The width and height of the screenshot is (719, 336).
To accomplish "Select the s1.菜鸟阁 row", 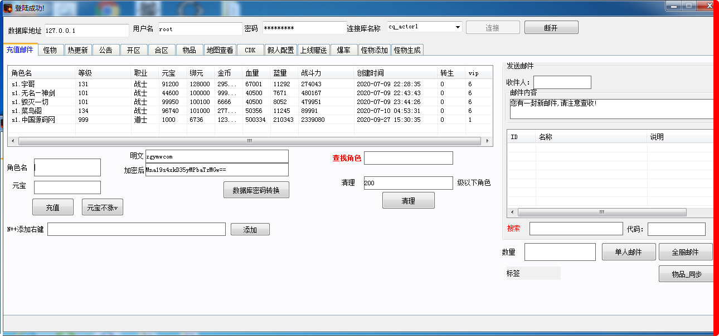I will click(250, 111).
